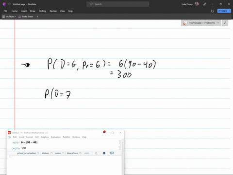Open OneNote File menu
The image size is (233, 175).
[x=5, y=11]
